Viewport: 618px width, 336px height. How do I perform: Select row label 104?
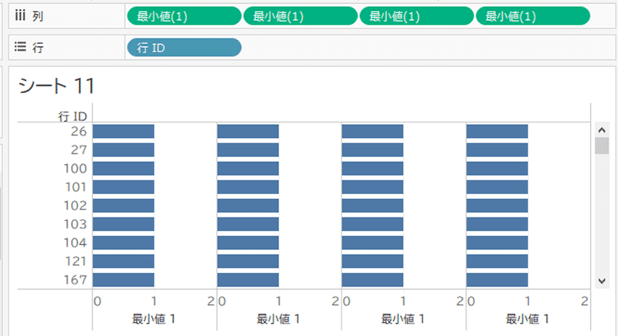75,243
